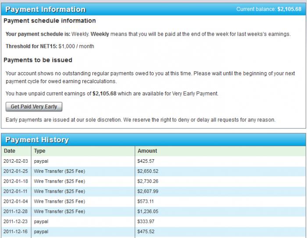Click the $1,236.05 amount cell
This screenshot has width=307, height=238.
tap(148, 211)
